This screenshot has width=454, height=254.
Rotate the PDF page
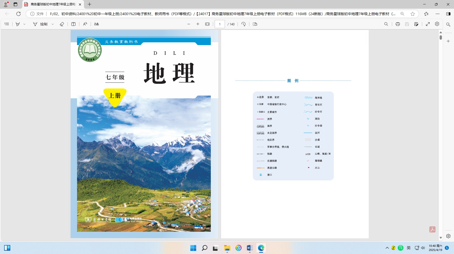[243, 24]
